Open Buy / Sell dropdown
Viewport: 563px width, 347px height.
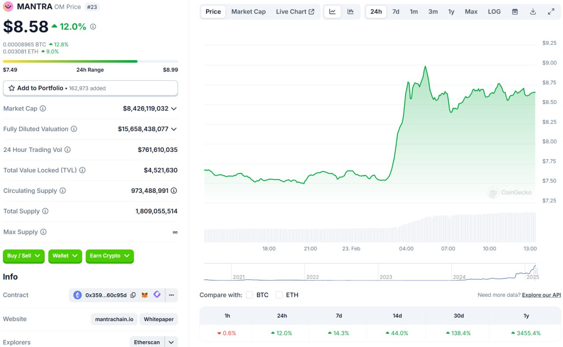point(24,256)
